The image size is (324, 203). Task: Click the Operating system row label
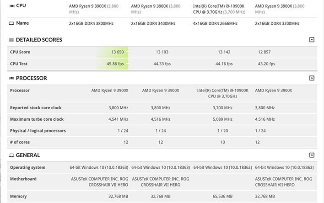click(28, 167)
